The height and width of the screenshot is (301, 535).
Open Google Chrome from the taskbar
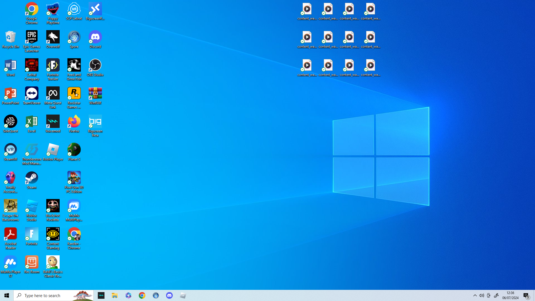coord(142,295)
